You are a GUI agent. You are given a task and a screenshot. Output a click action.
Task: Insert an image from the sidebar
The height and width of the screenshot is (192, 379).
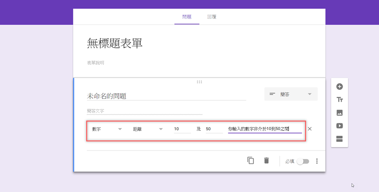coord(339,113)
